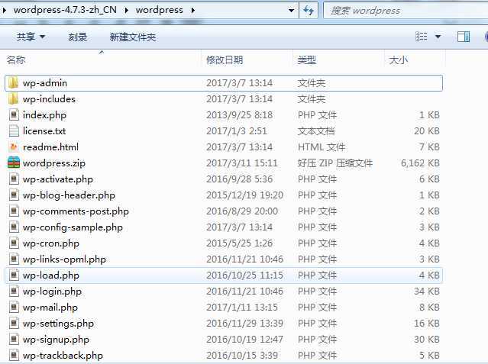
Task: Click the size value 6,162 KB
Action: click(x=420, y=163)
